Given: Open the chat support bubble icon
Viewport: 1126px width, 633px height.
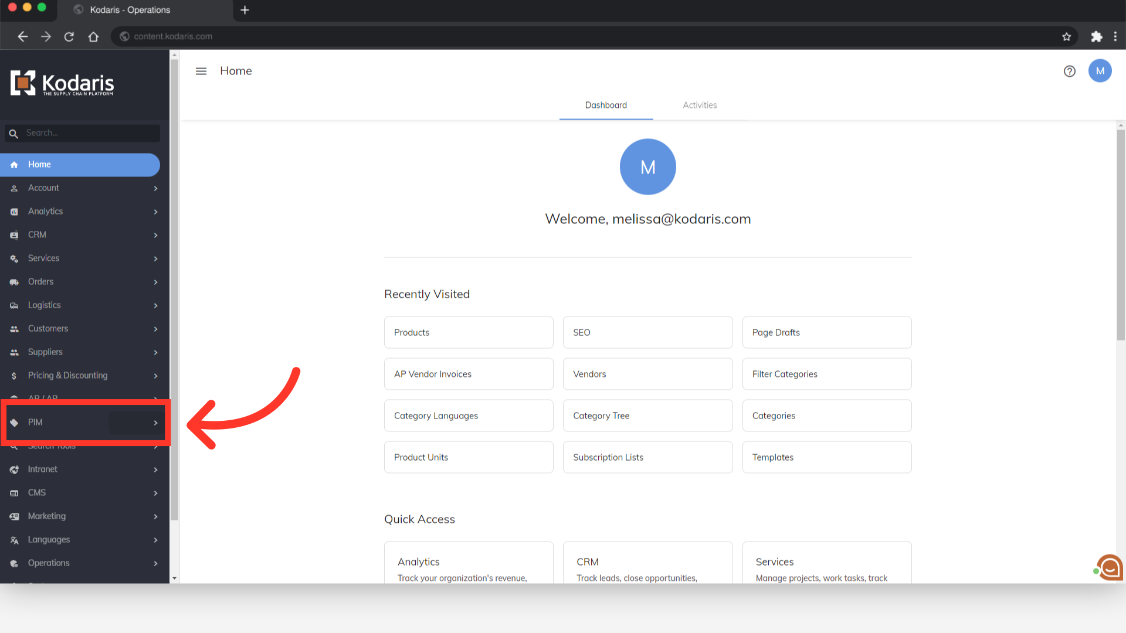Looking at the screenshot, I should 1109,567.
